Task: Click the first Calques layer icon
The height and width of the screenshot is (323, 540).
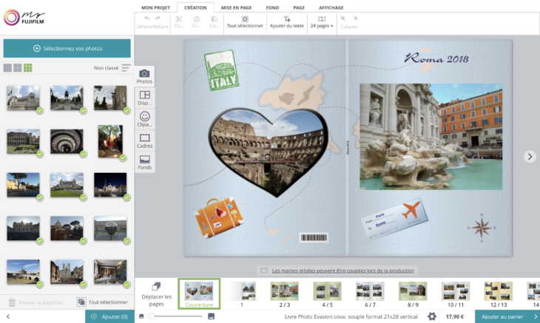Action: [342, 18]
